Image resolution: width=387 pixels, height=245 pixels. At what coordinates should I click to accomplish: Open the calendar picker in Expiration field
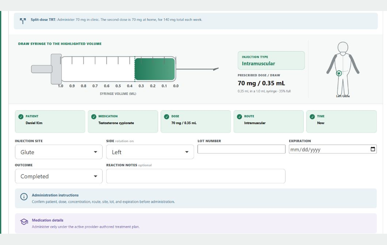pos(373,149)
